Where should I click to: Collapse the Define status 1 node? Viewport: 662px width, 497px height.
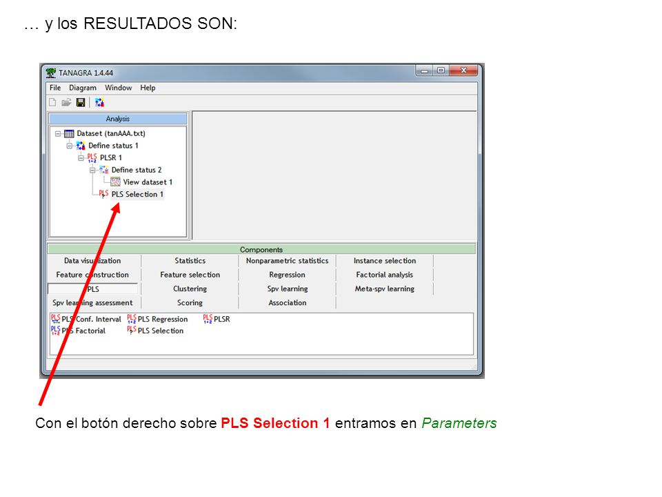point(69,146)
